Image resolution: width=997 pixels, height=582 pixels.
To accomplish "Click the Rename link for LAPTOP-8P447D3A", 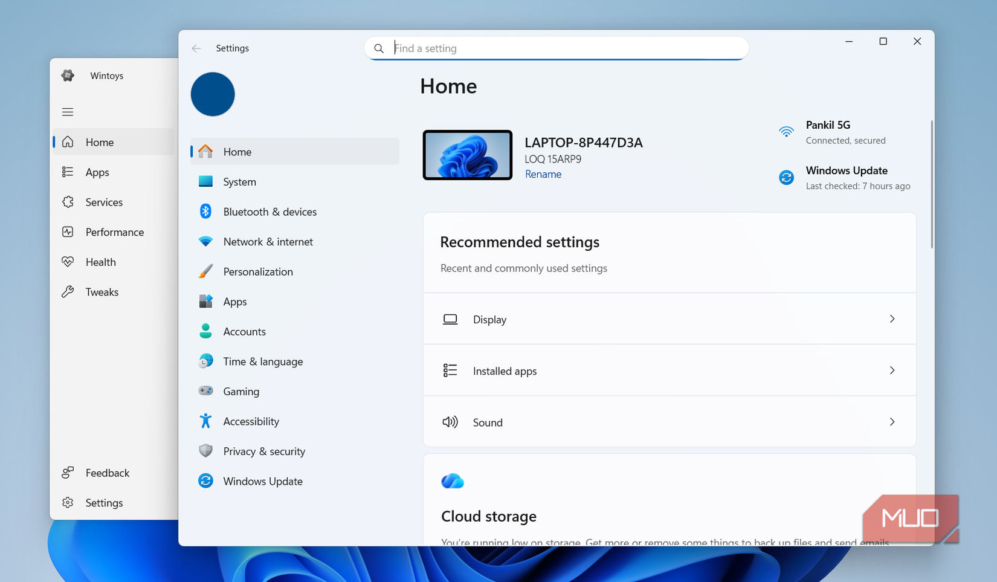I will pyautogui.click(x=543, y=173).
